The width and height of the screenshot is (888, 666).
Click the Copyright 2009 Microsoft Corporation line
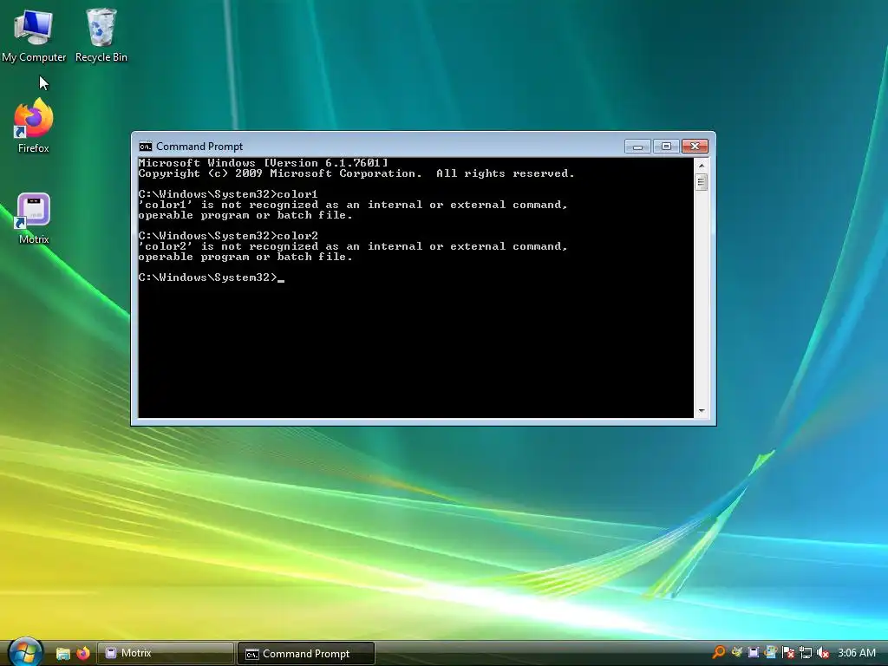356,173
